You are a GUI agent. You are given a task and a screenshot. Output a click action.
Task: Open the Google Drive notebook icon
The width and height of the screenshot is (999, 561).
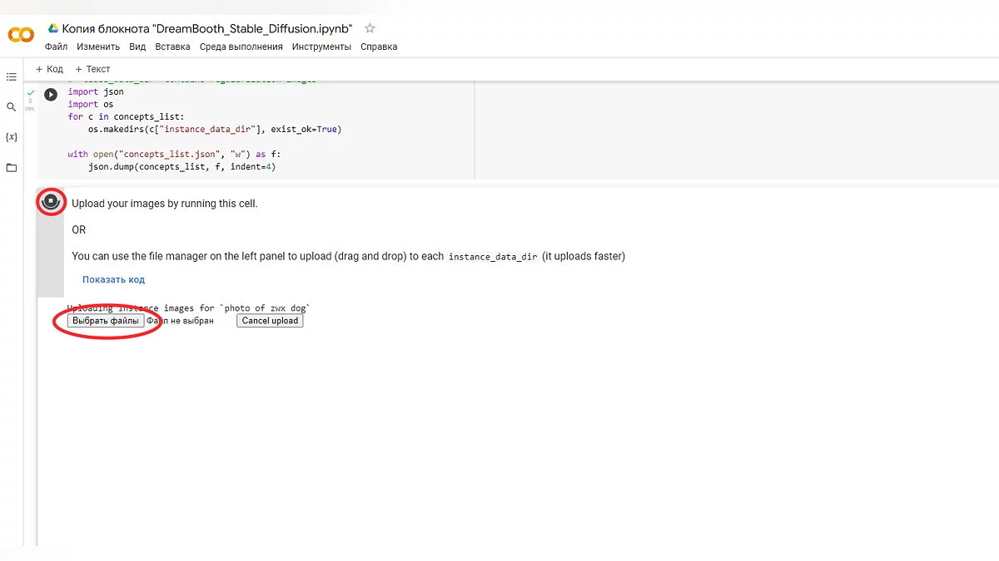pos(53,28)
